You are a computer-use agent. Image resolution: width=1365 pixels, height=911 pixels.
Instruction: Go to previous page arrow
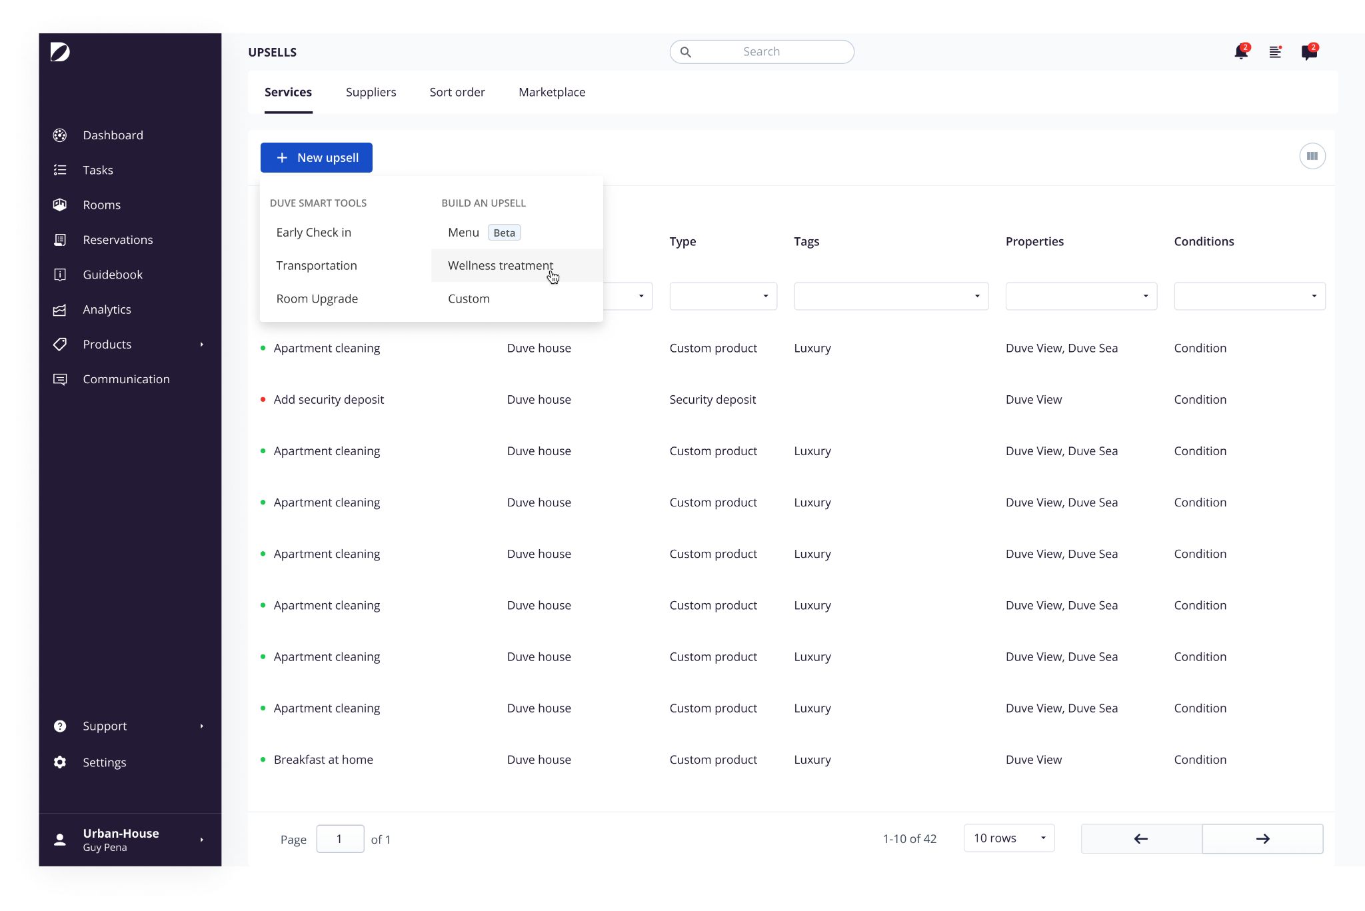pyautogui.click(x=1141, y=839)
